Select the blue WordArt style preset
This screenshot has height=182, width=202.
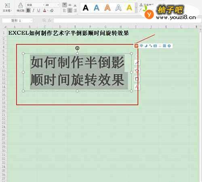97,8
